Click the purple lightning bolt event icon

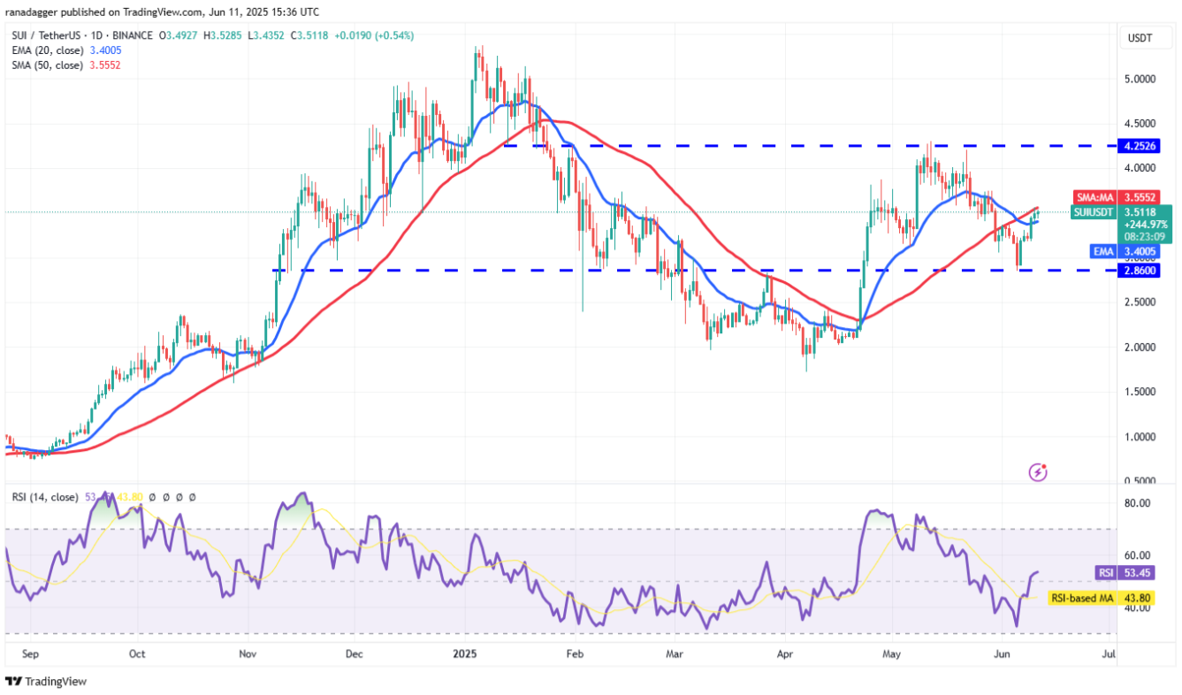point(1038,472)
